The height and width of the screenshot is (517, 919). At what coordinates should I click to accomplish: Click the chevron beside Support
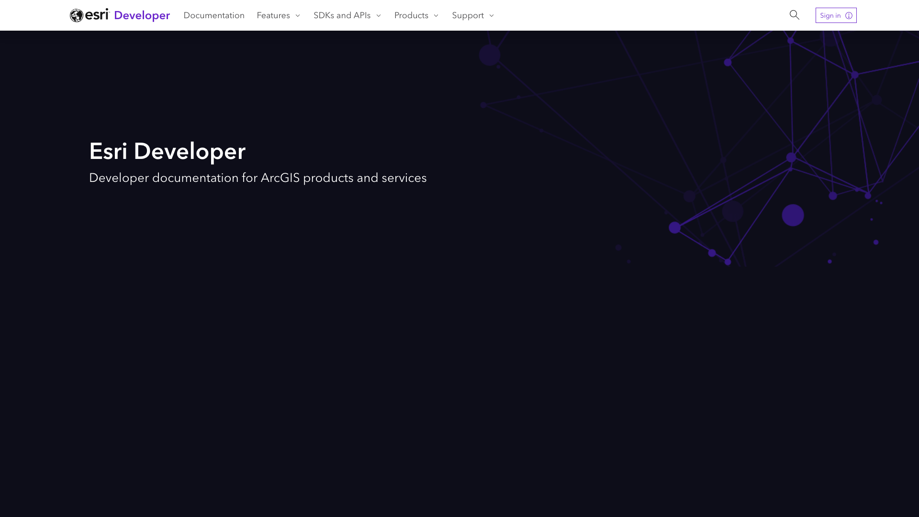(x=491, y=16)
